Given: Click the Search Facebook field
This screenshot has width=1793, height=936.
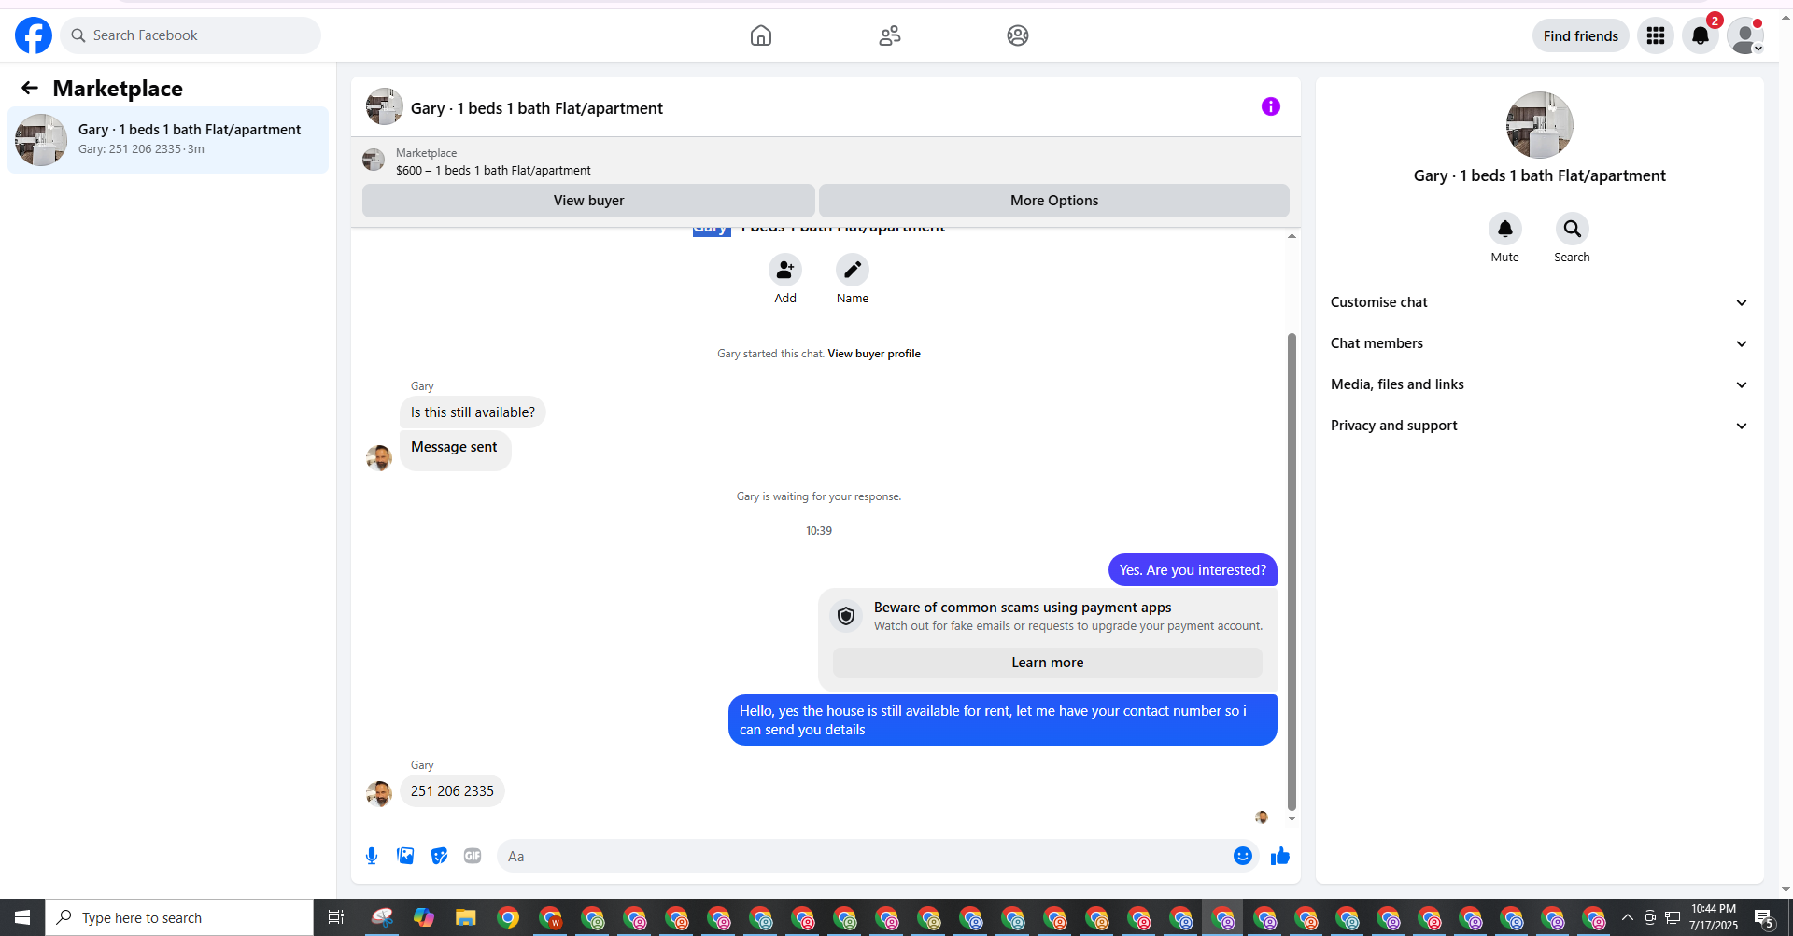Looking at the screenshot, I should 191,35.
